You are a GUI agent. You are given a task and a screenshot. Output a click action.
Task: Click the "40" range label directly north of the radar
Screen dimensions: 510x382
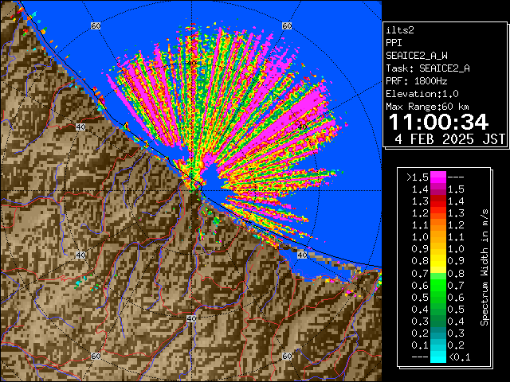tap(191, 64)
